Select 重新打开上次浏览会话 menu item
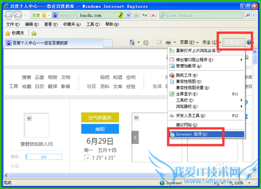This screenshot has height=189, width=261. pyautogui.click(x=206, y=51)
